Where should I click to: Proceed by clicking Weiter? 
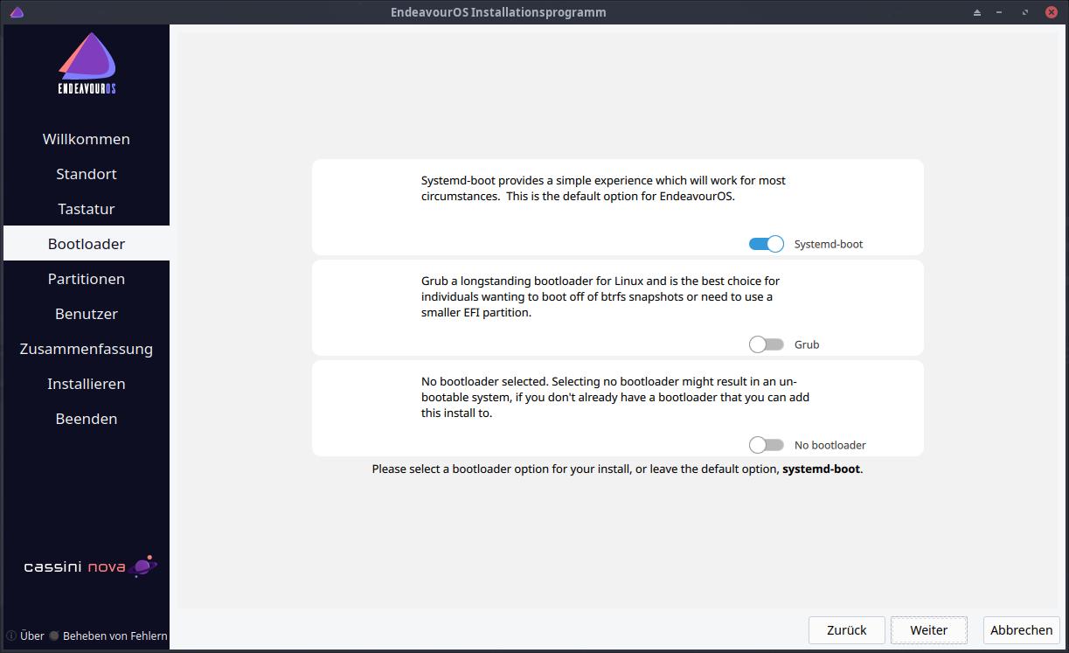(x=928, y=629)
